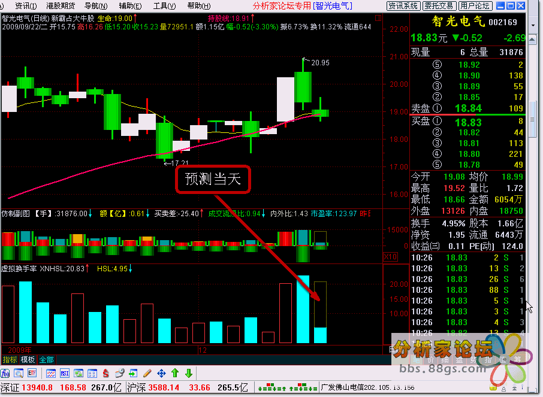This screenshot has height=397, width=543.
Task: Click the PE(动) 124.0 value
Action: point(512,247)
